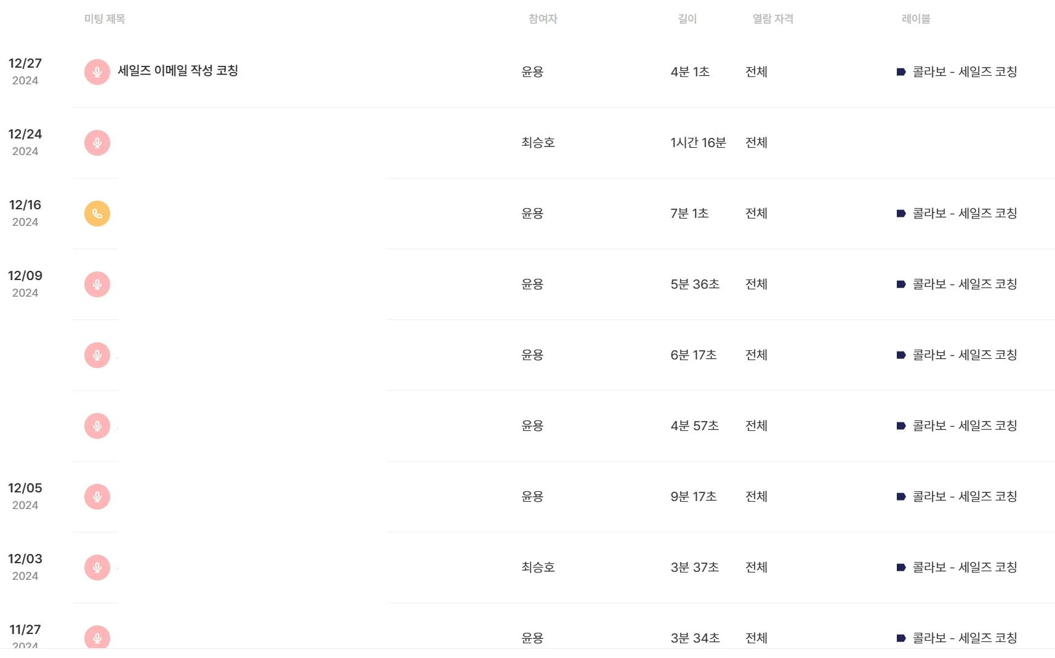Click the microphone icon in the 12/09 row
Screen dimensions: 1055x658
(97, 284)
